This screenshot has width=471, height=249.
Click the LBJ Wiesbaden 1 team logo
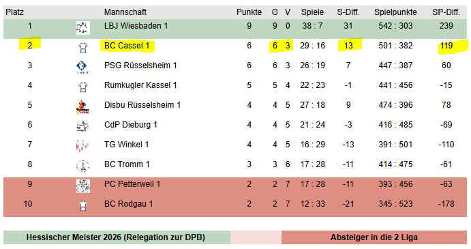(x=83, y=28)
